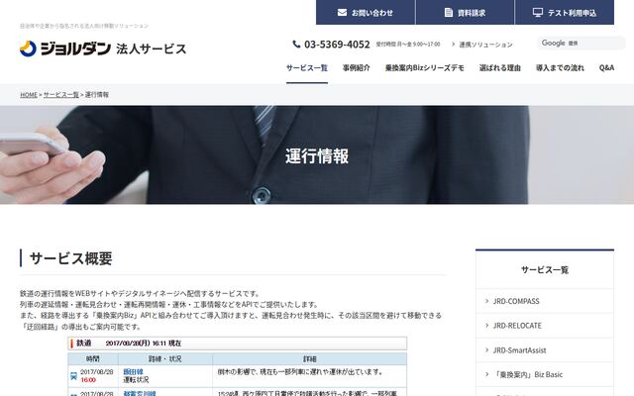Viewport: 634px width, 396px height.
Task: Go to the 導入までの流れ menu item
Action: coord(560,68)
